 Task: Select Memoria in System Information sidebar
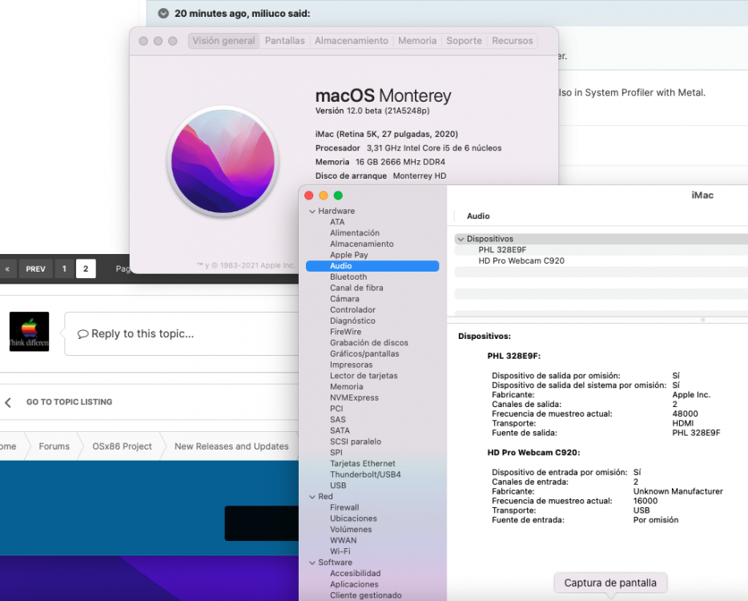coord(346,387)
